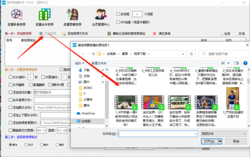Viewport: 250px width, 157px height.
Task: Open the 视频文件 file type dropdown
Action: point(224,134)
